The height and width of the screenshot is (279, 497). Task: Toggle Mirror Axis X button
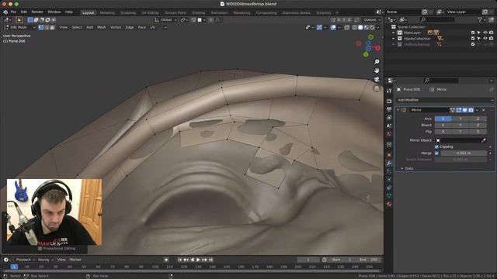[443, 119]
